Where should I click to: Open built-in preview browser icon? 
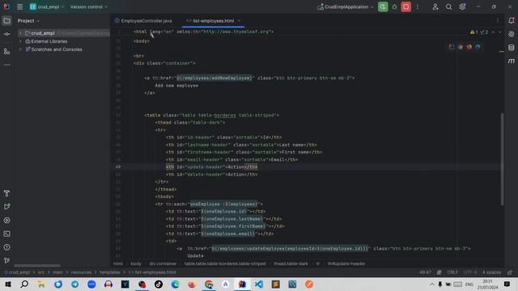pos(452,47)
